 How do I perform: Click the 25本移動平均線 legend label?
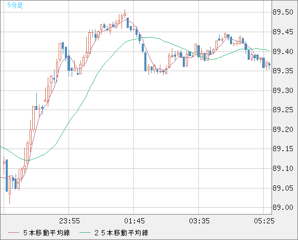click(x=121, y=233)
